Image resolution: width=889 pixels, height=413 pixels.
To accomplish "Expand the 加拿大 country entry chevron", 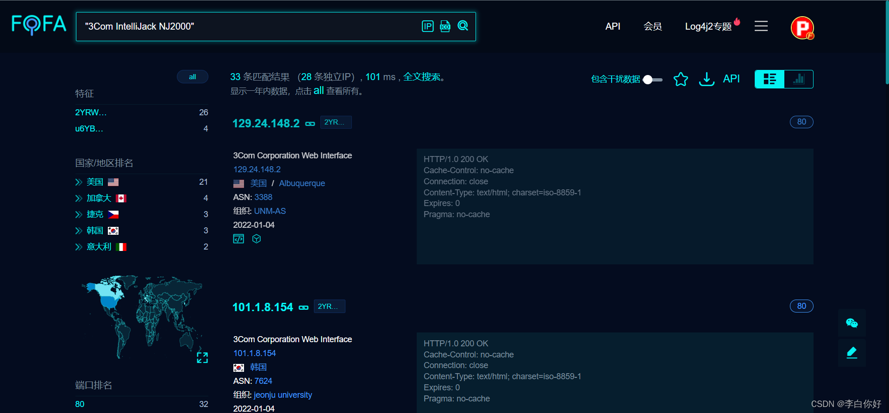I will 79,199.
